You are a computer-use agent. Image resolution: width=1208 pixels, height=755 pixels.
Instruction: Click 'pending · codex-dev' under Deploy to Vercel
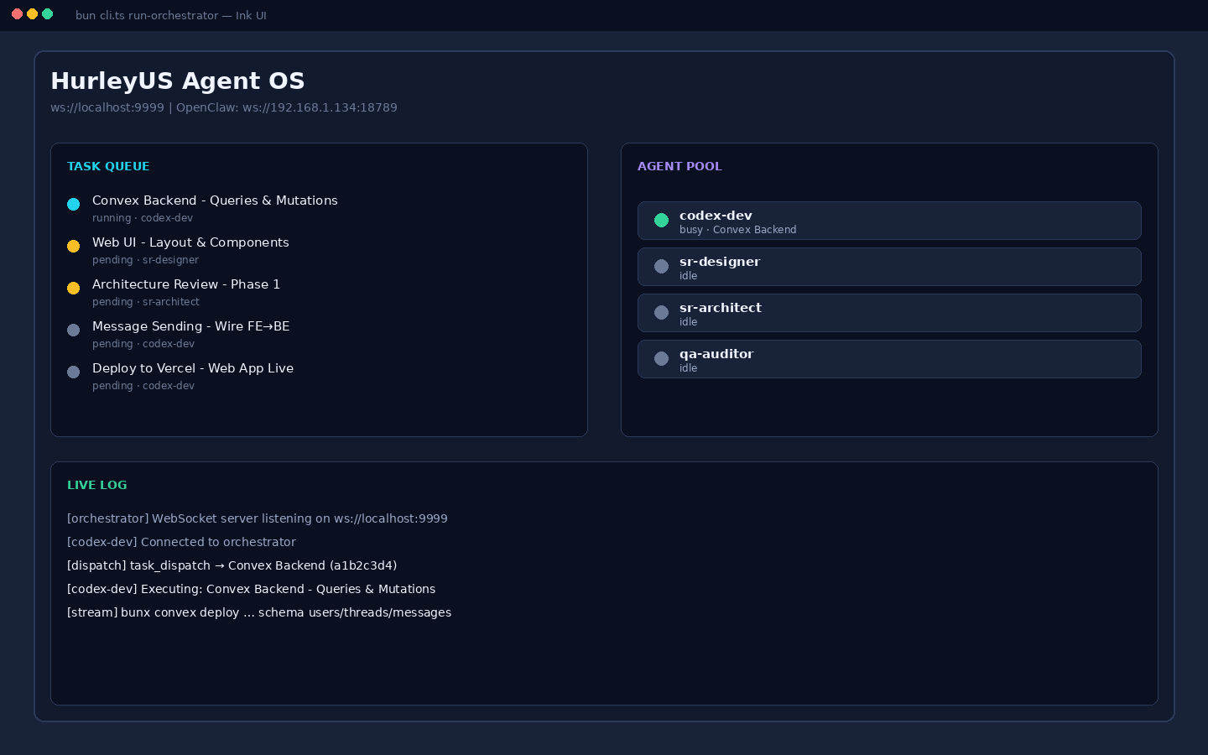tap(143, 386)
